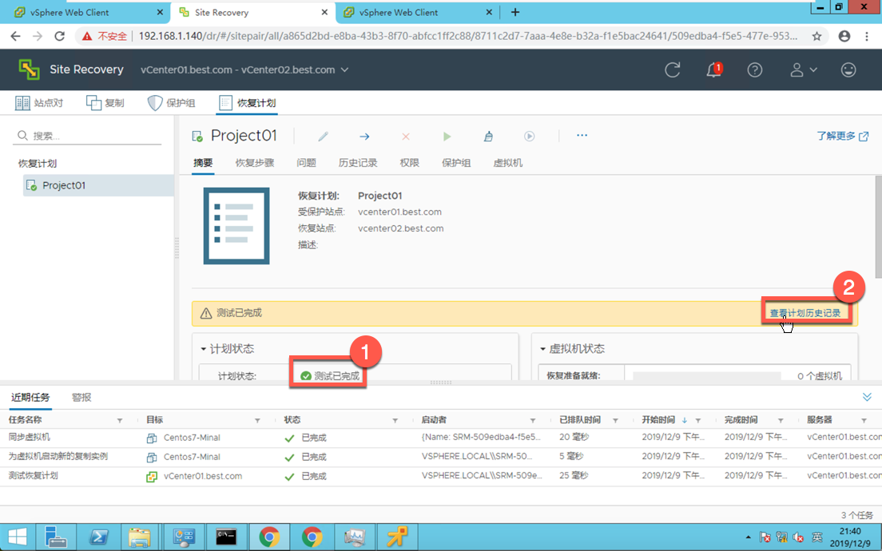Open filter for 任务名称 column
This screenshot has width=882, height=551.
coord(120,421)
